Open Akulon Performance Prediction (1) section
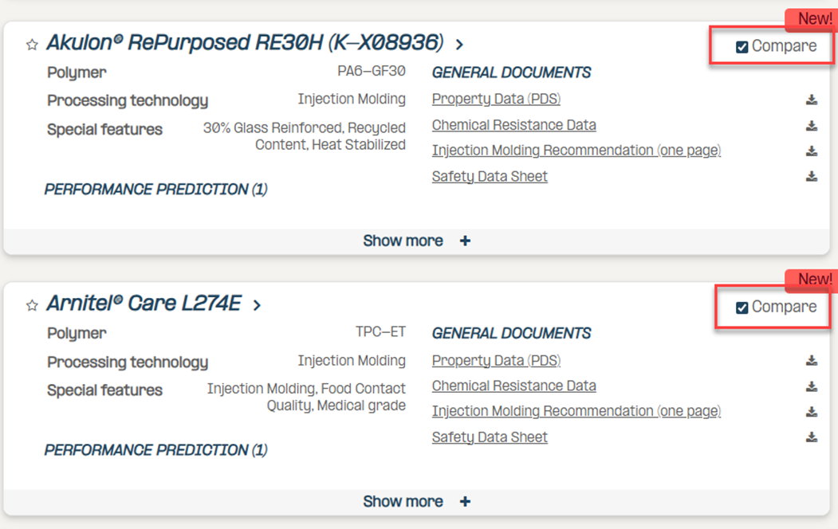Image resolution: width=838 pixels, height=529 pixels. [156, 190]
